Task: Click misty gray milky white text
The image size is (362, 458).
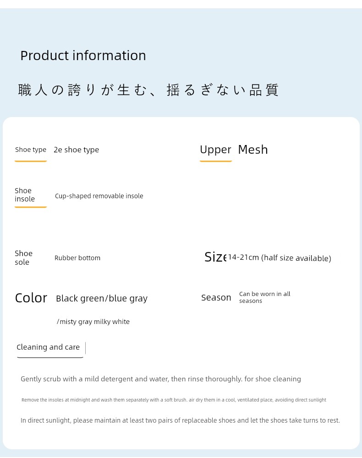Action: [93, 322]
